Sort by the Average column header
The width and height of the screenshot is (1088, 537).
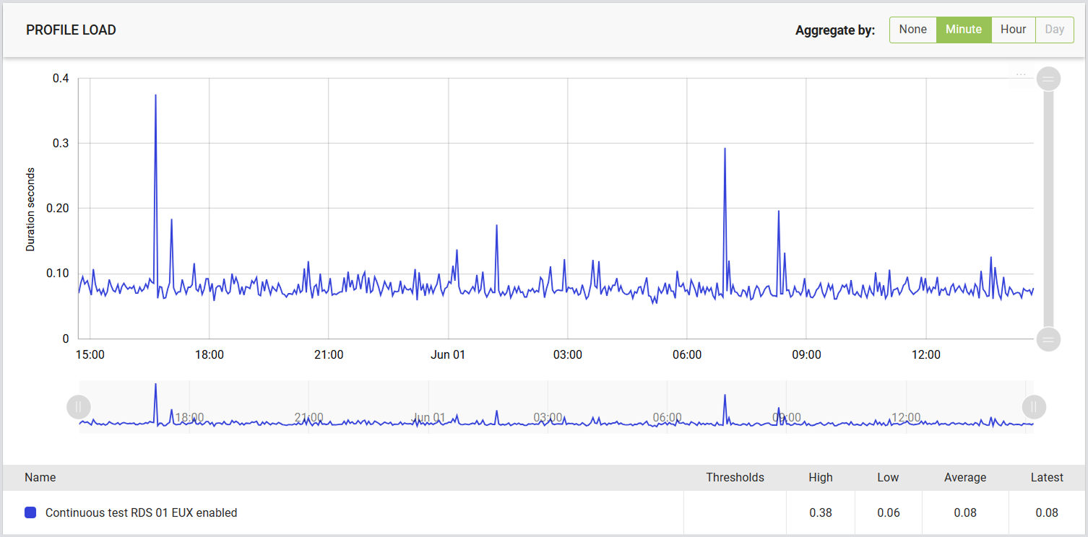coord(964,477)
